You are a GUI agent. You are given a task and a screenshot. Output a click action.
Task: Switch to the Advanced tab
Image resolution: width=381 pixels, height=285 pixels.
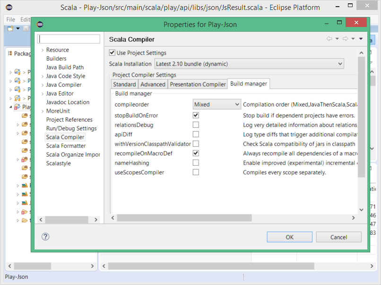pyautogui.click(x=153, y=84)
